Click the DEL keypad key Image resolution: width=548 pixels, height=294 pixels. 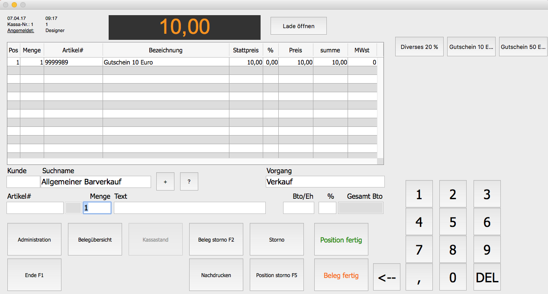tap(487, 277)
